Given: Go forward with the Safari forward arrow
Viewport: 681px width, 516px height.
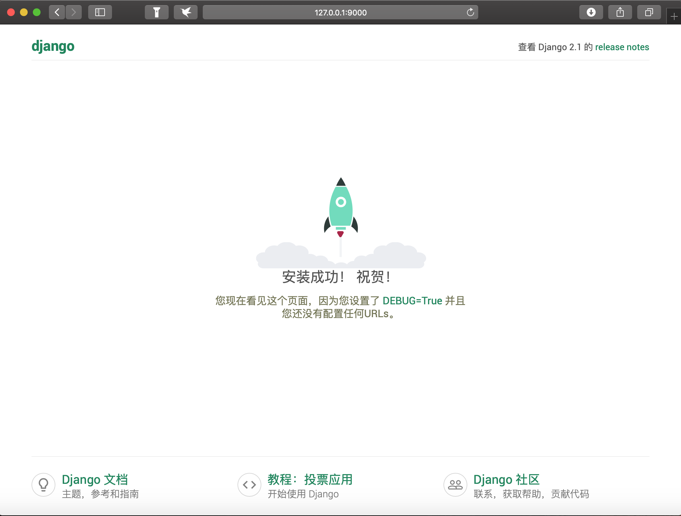Looking at the screenshot, I should click(x=74, y=13).
